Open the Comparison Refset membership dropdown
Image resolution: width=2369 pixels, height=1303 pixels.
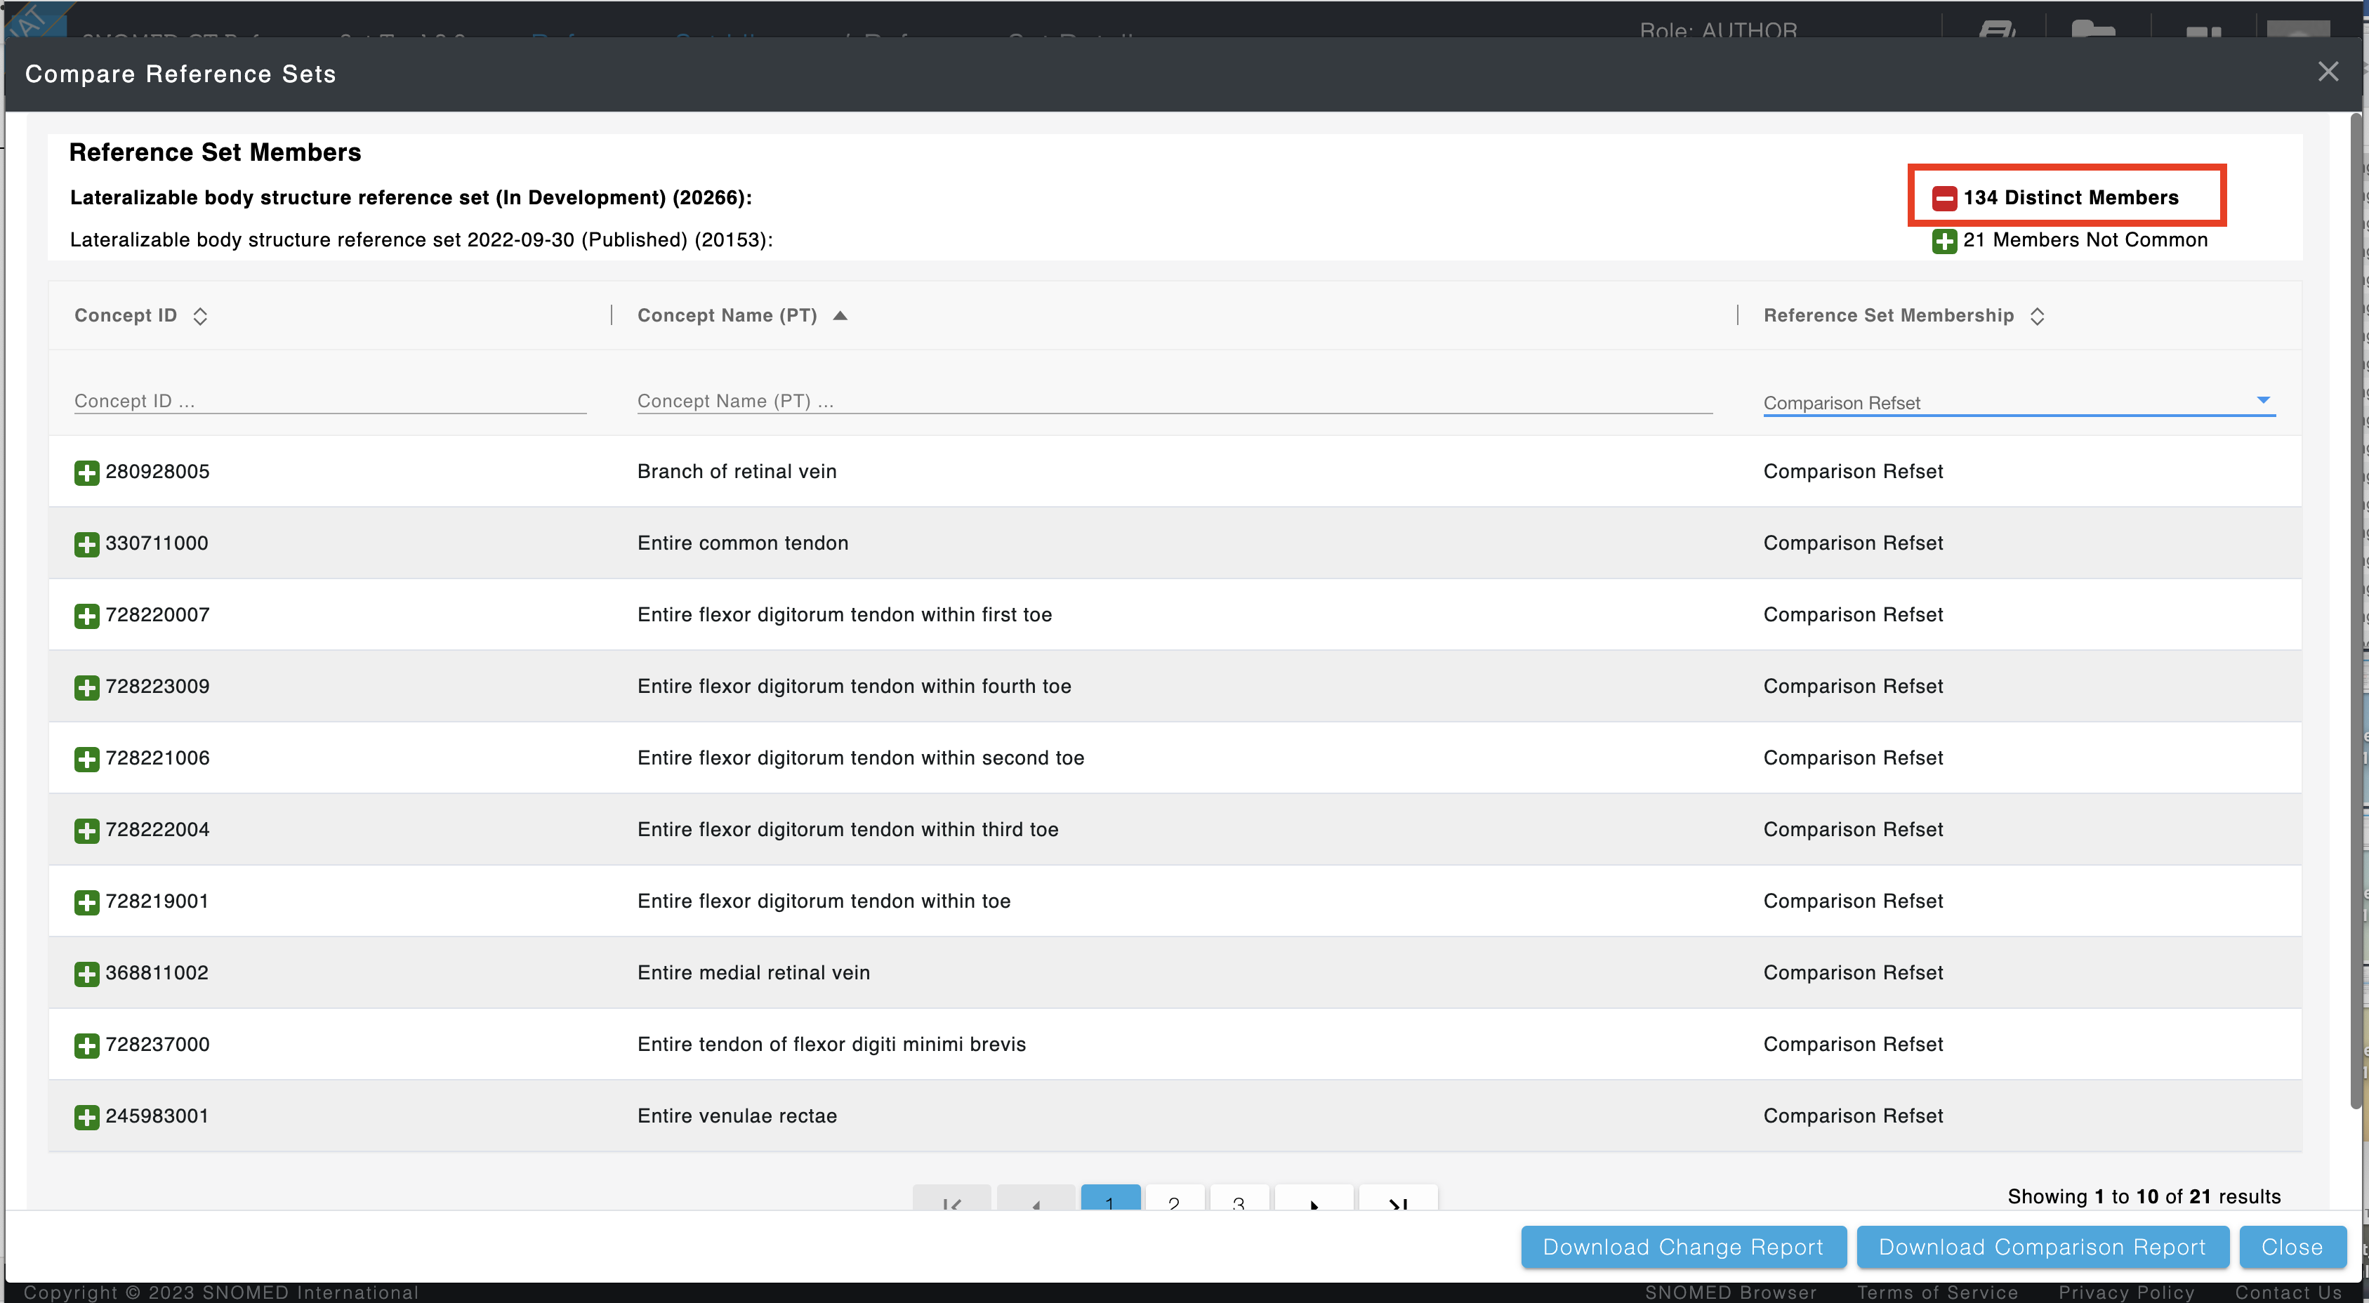pos(2019,402)
